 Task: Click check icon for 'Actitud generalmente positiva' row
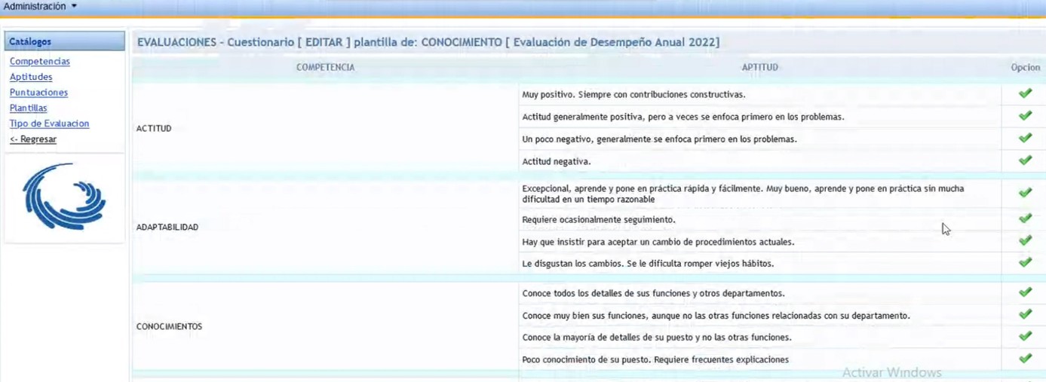click(1025, 116)
